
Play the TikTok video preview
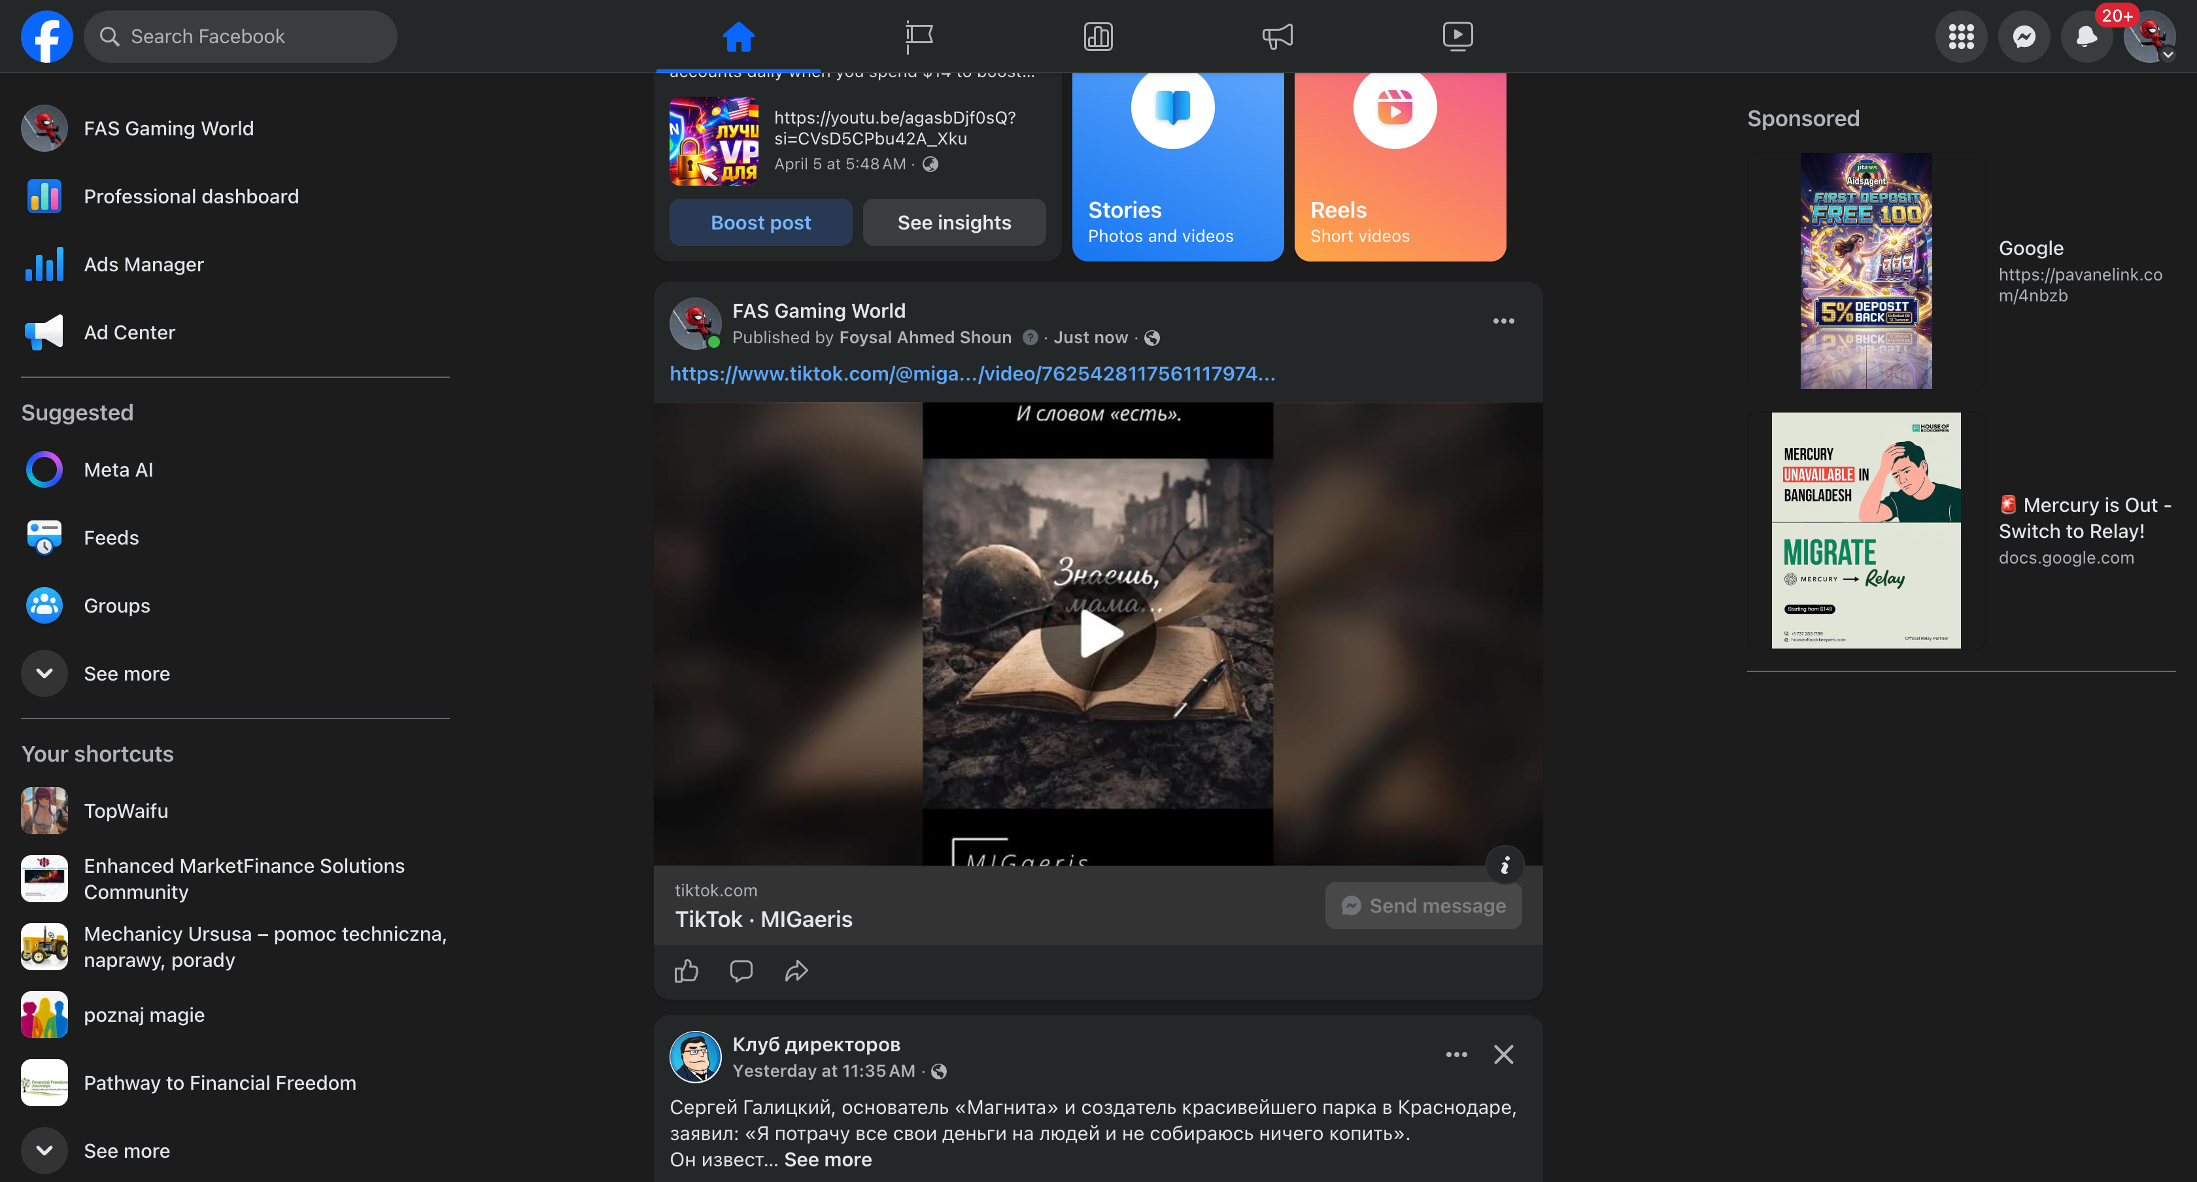1098,633
